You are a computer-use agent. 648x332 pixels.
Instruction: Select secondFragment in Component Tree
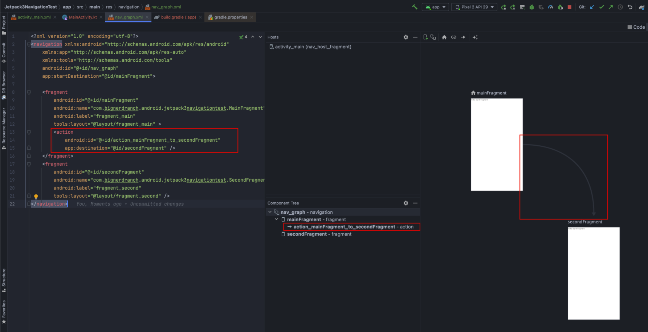pos(317,234)
